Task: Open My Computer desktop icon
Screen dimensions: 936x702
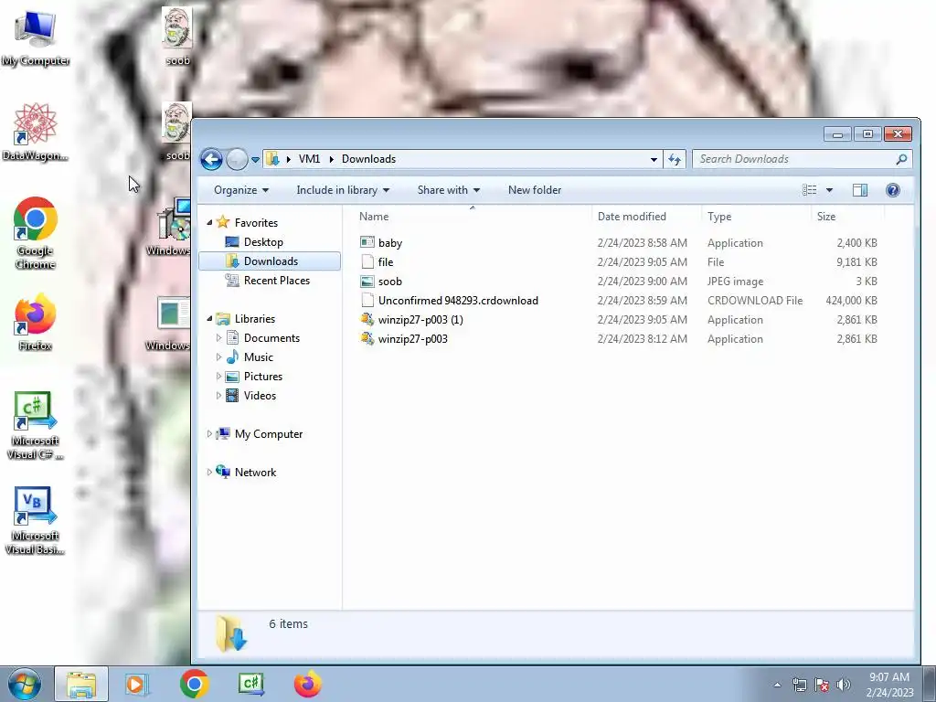Action: [36, 37]
